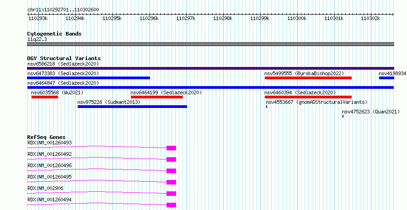Click the 110296k ruler tick label
Screen dimensions: 407x210
pos(149,19)
